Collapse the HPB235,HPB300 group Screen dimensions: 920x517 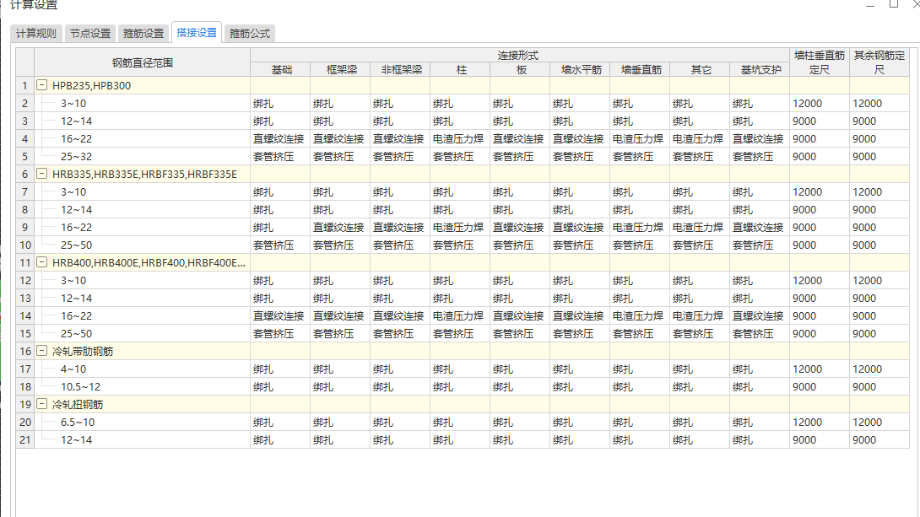coord(41,85)
